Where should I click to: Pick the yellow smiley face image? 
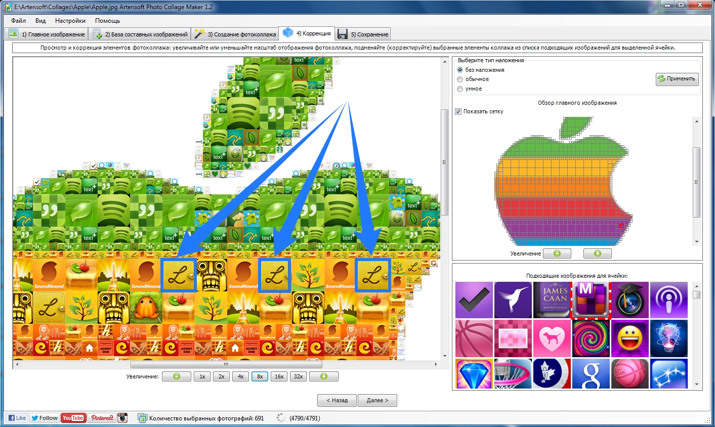(630, 338)
